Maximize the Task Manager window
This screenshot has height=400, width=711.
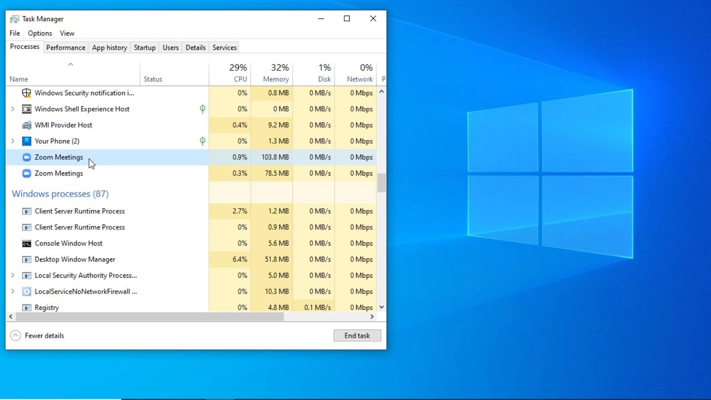[347, 19]
